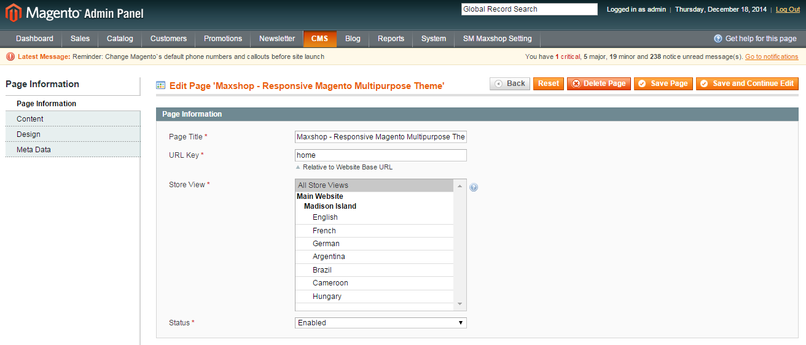Open the System menu

point(434,39)
